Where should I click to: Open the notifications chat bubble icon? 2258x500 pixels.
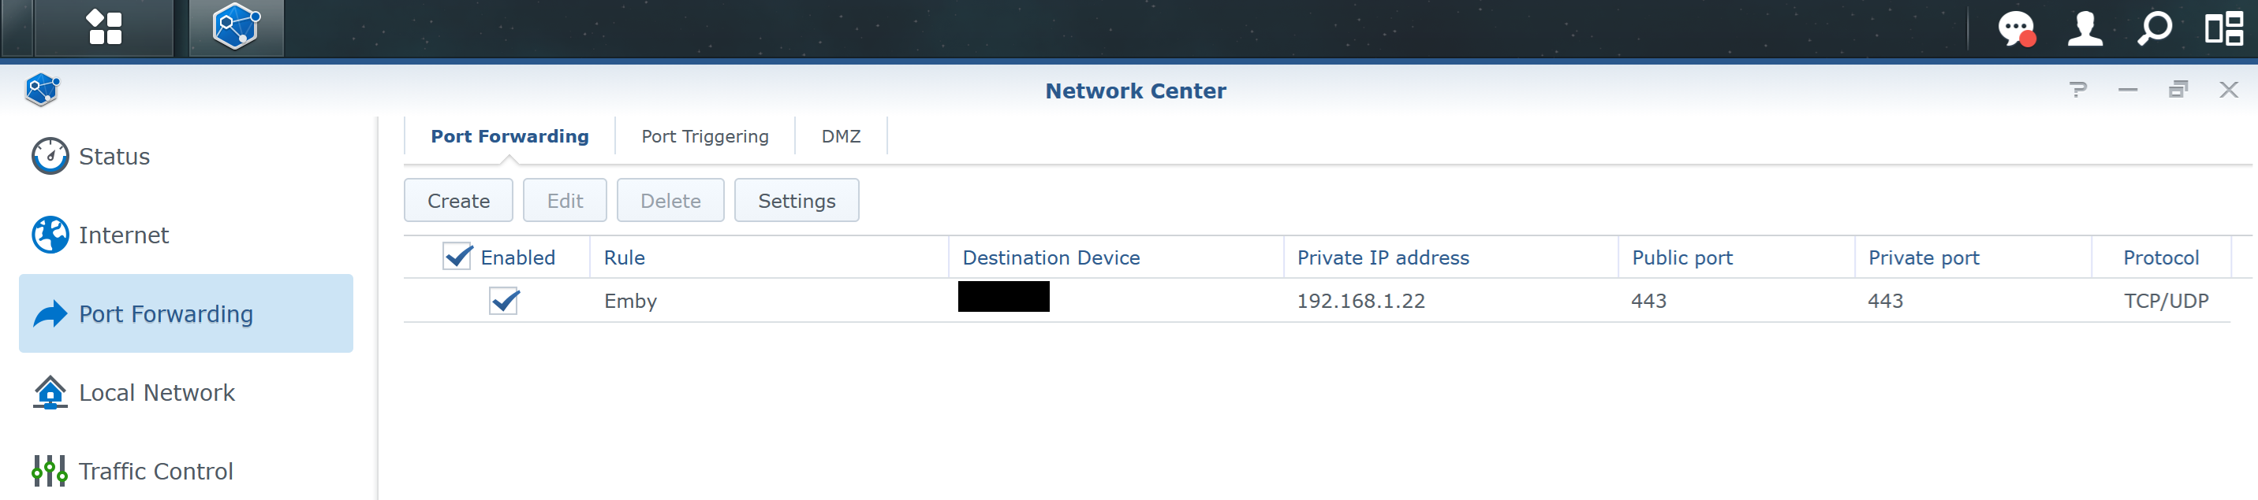pyautogui.click(x=2014, y=28)
